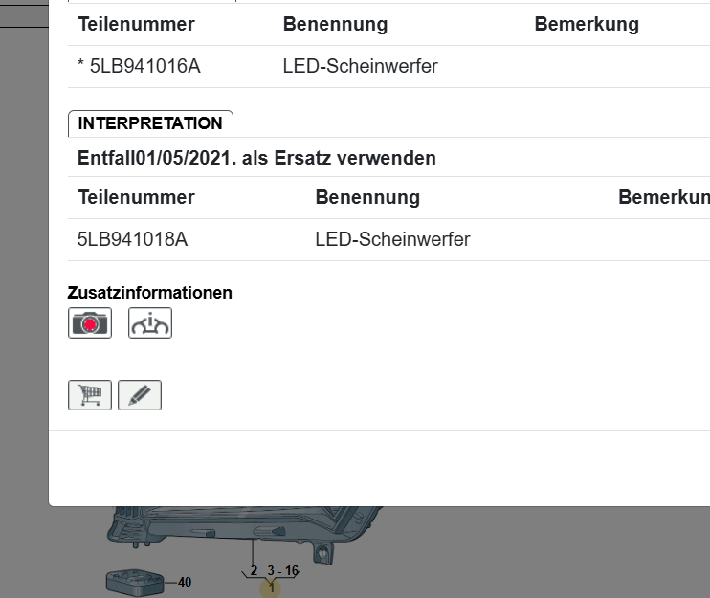Select LED-Scheinwerfer name in 5LB941016A row

(x=360, y=67)
